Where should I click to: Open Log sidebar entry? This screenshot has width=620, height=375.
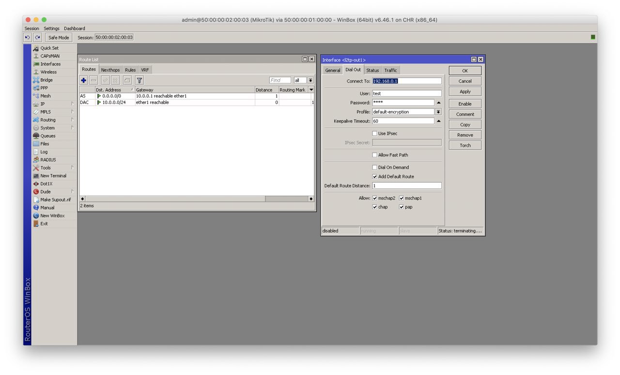(x=44, y=152)
